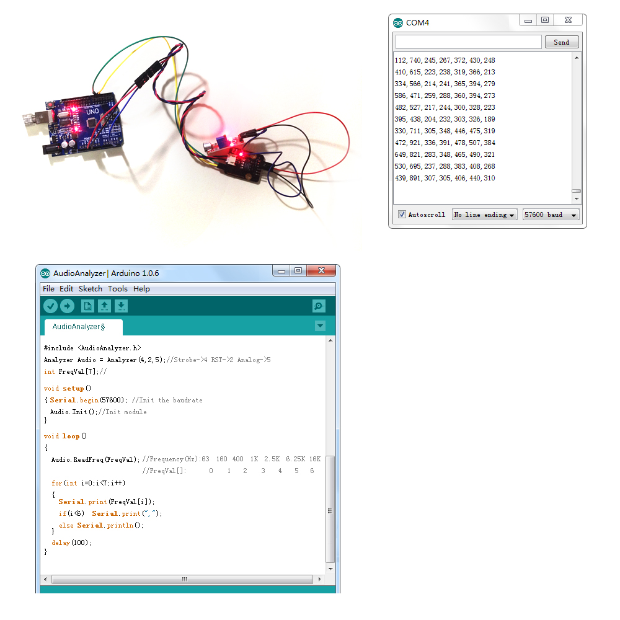Click the 'Audio.Init()' code line
The image size is (620, 620).
click(x=74, y=412)
